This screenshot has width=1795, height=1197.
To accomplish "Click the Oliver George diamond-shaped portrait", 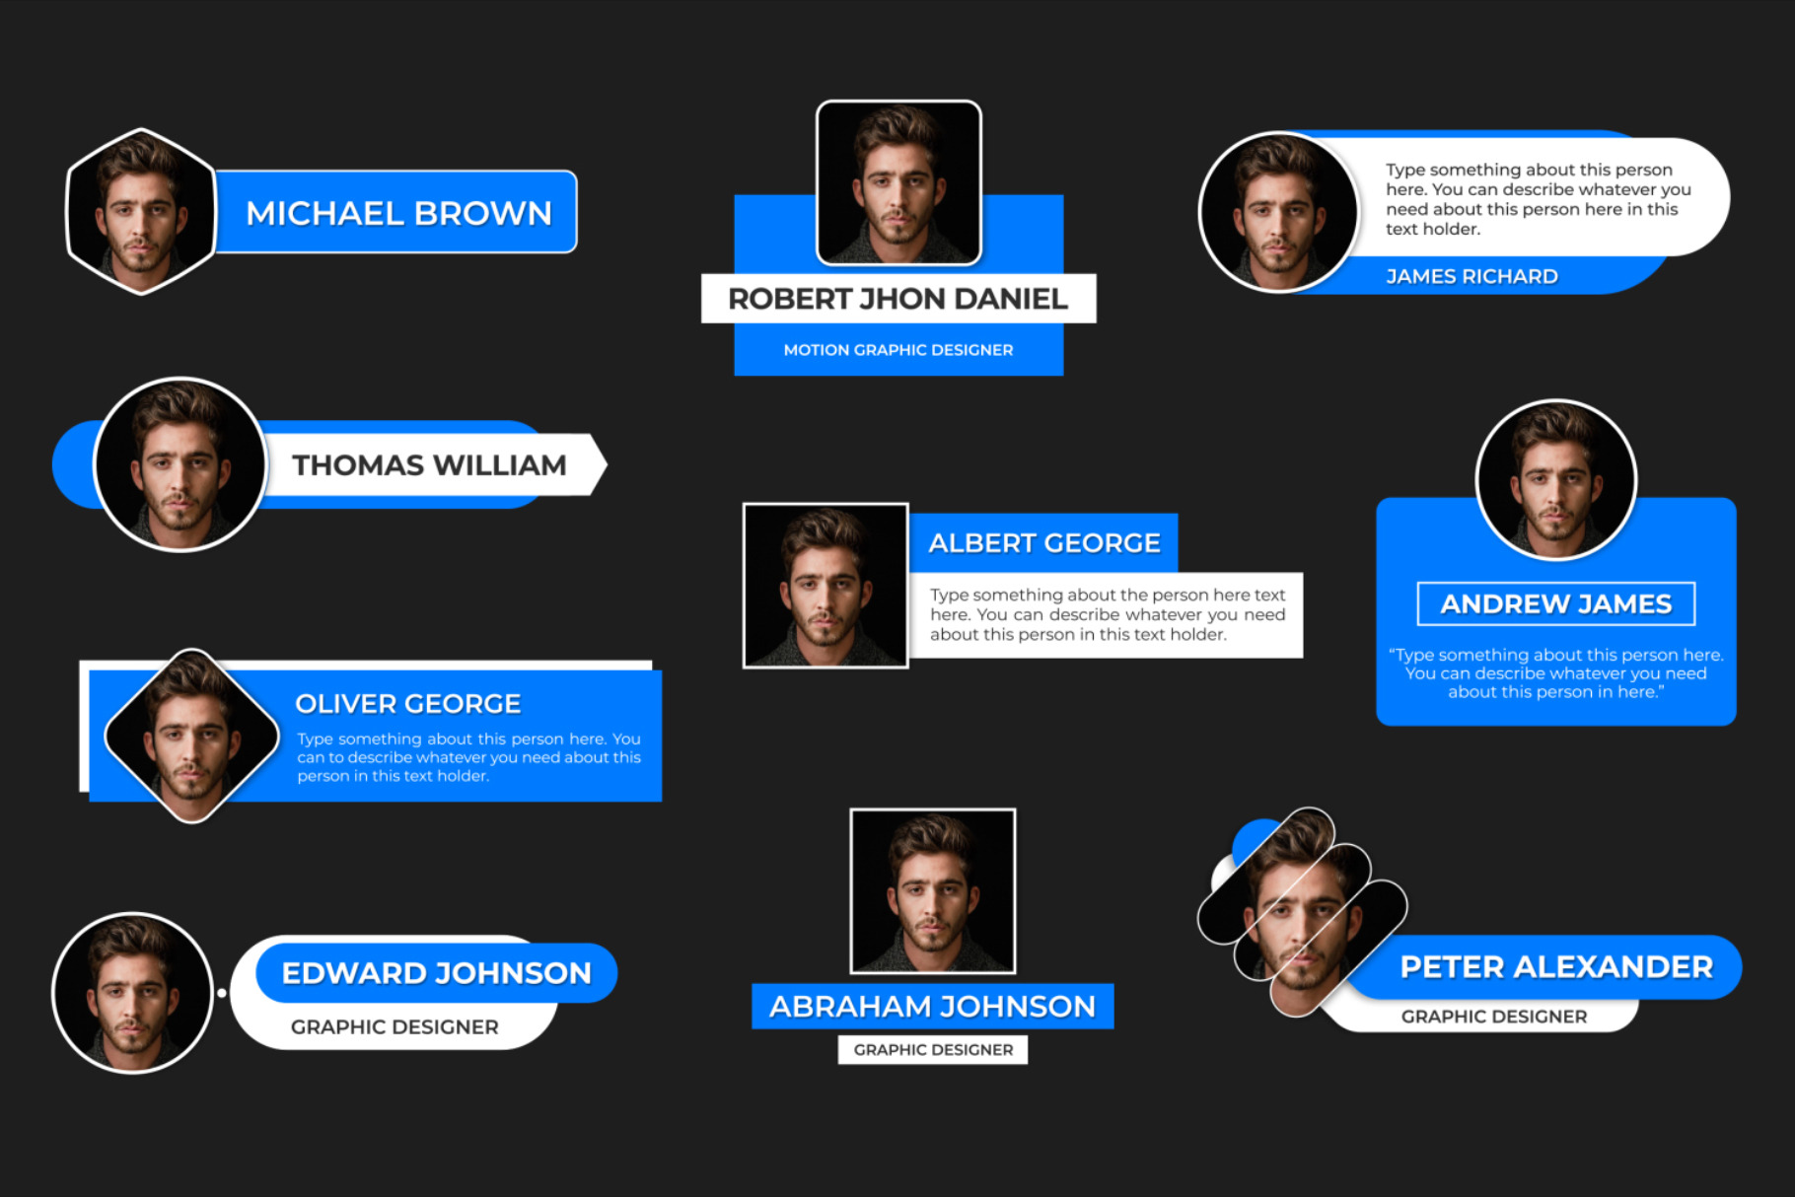I will pyautogui.click(x=191, y=736).
